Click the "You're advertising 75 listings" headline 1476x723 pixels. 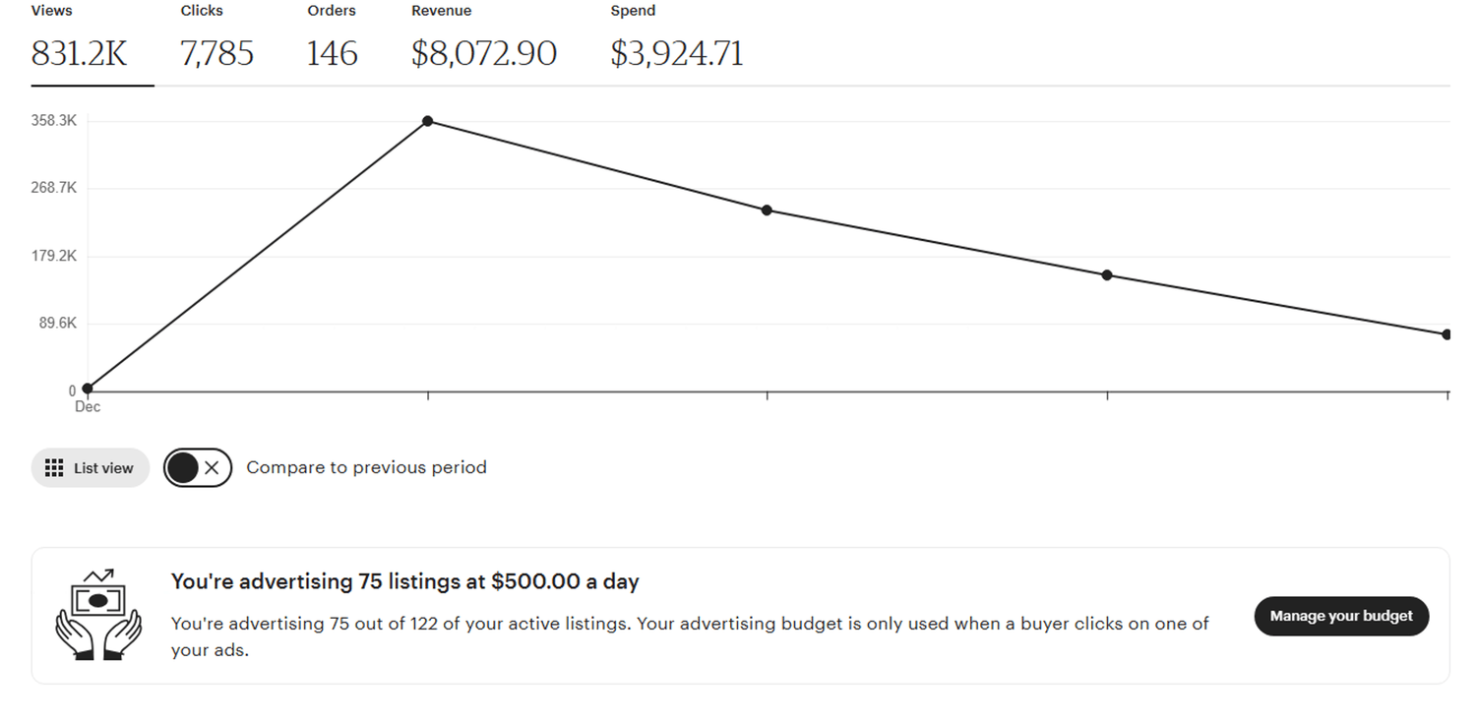[x=404, y=581]
